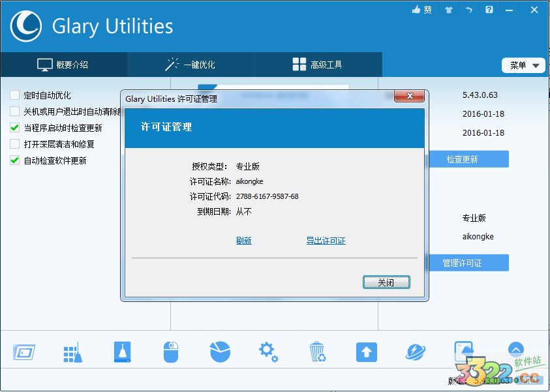Close the license management dialog with red X
The width and height of the screenshot is (550, 392).
[x=409, y=96]
